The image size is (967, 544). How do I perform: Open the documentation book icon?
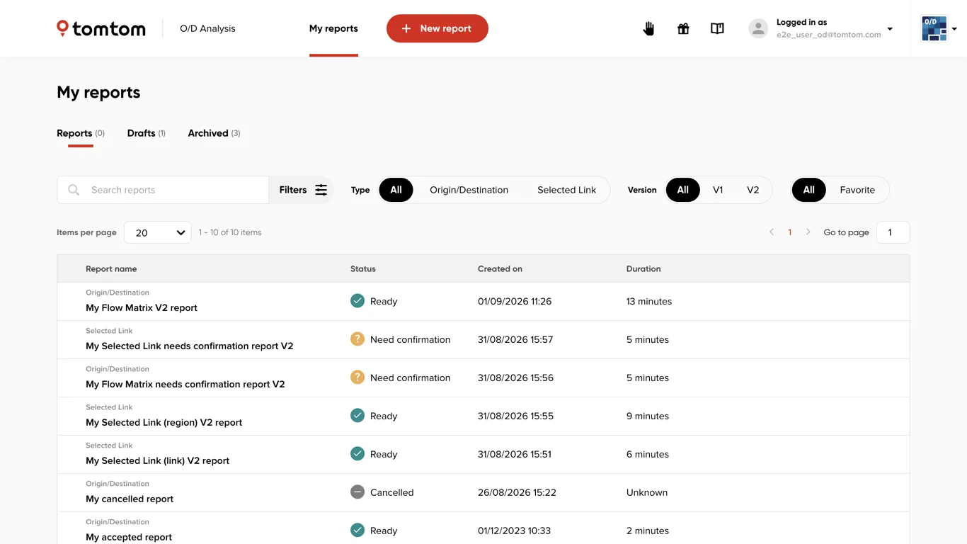coord(717,28)
